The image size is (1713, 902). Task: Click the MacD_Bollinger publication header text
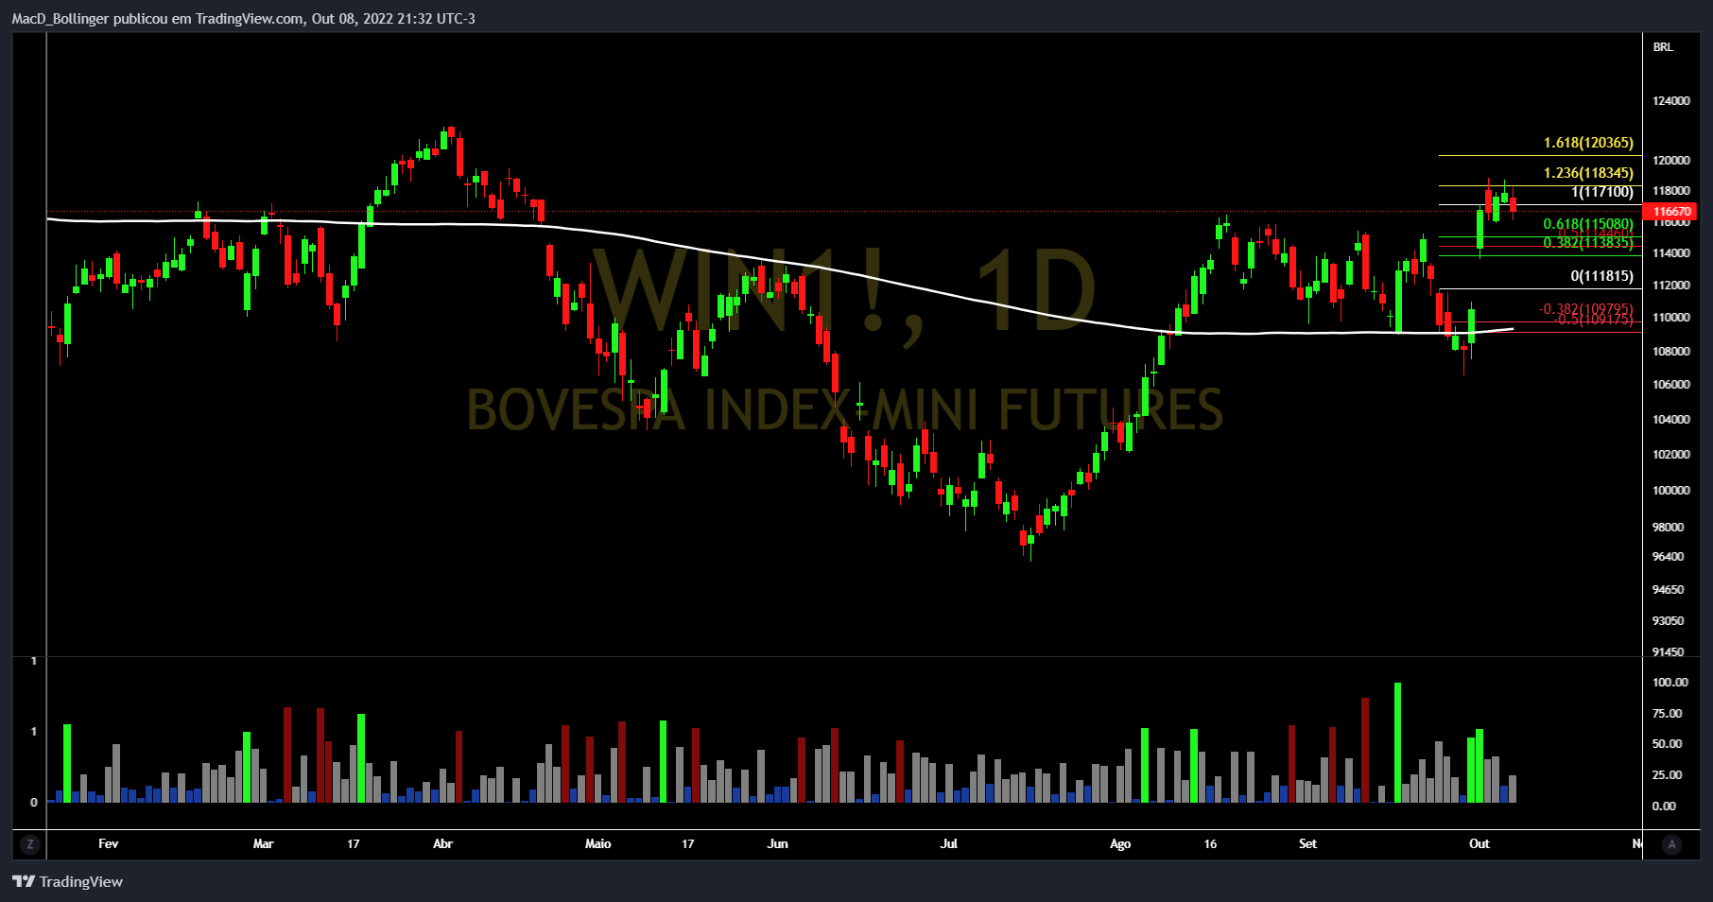(x=243, y=19)
